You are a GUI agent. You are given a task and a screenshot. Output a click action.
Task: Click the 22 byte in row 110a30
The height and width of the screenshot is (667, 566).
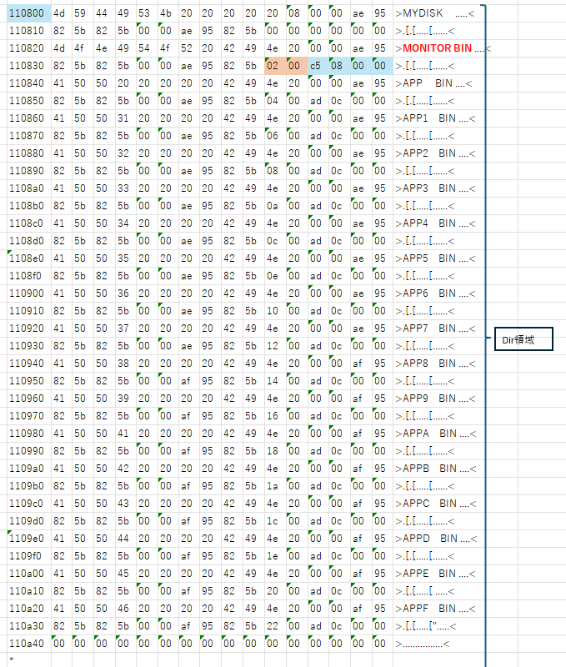pos(275,625)
